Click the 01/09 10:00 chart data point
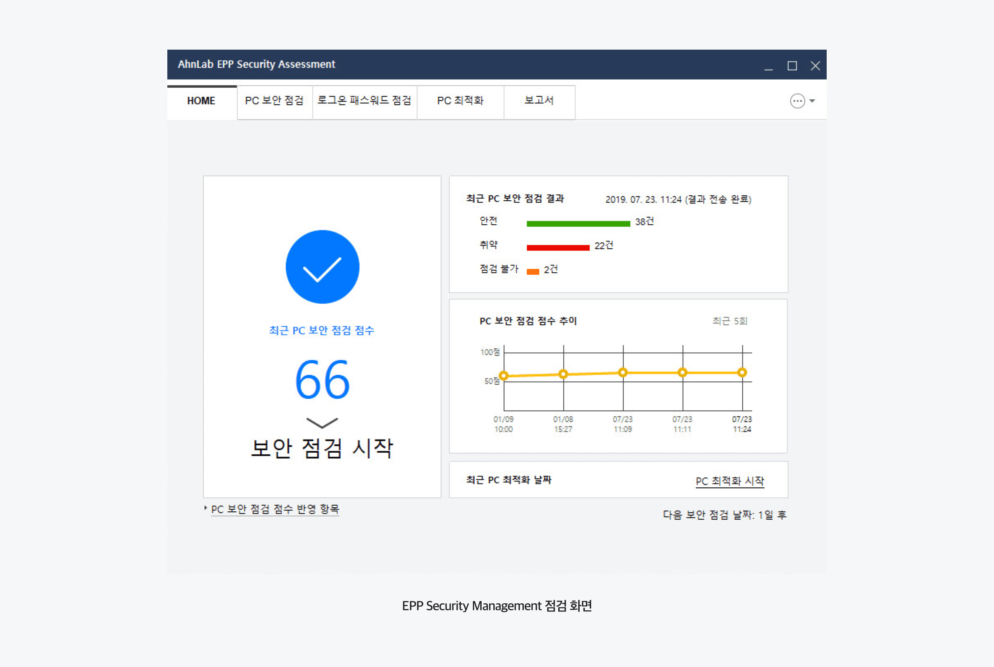994x667 pixels. click(504, 376)
